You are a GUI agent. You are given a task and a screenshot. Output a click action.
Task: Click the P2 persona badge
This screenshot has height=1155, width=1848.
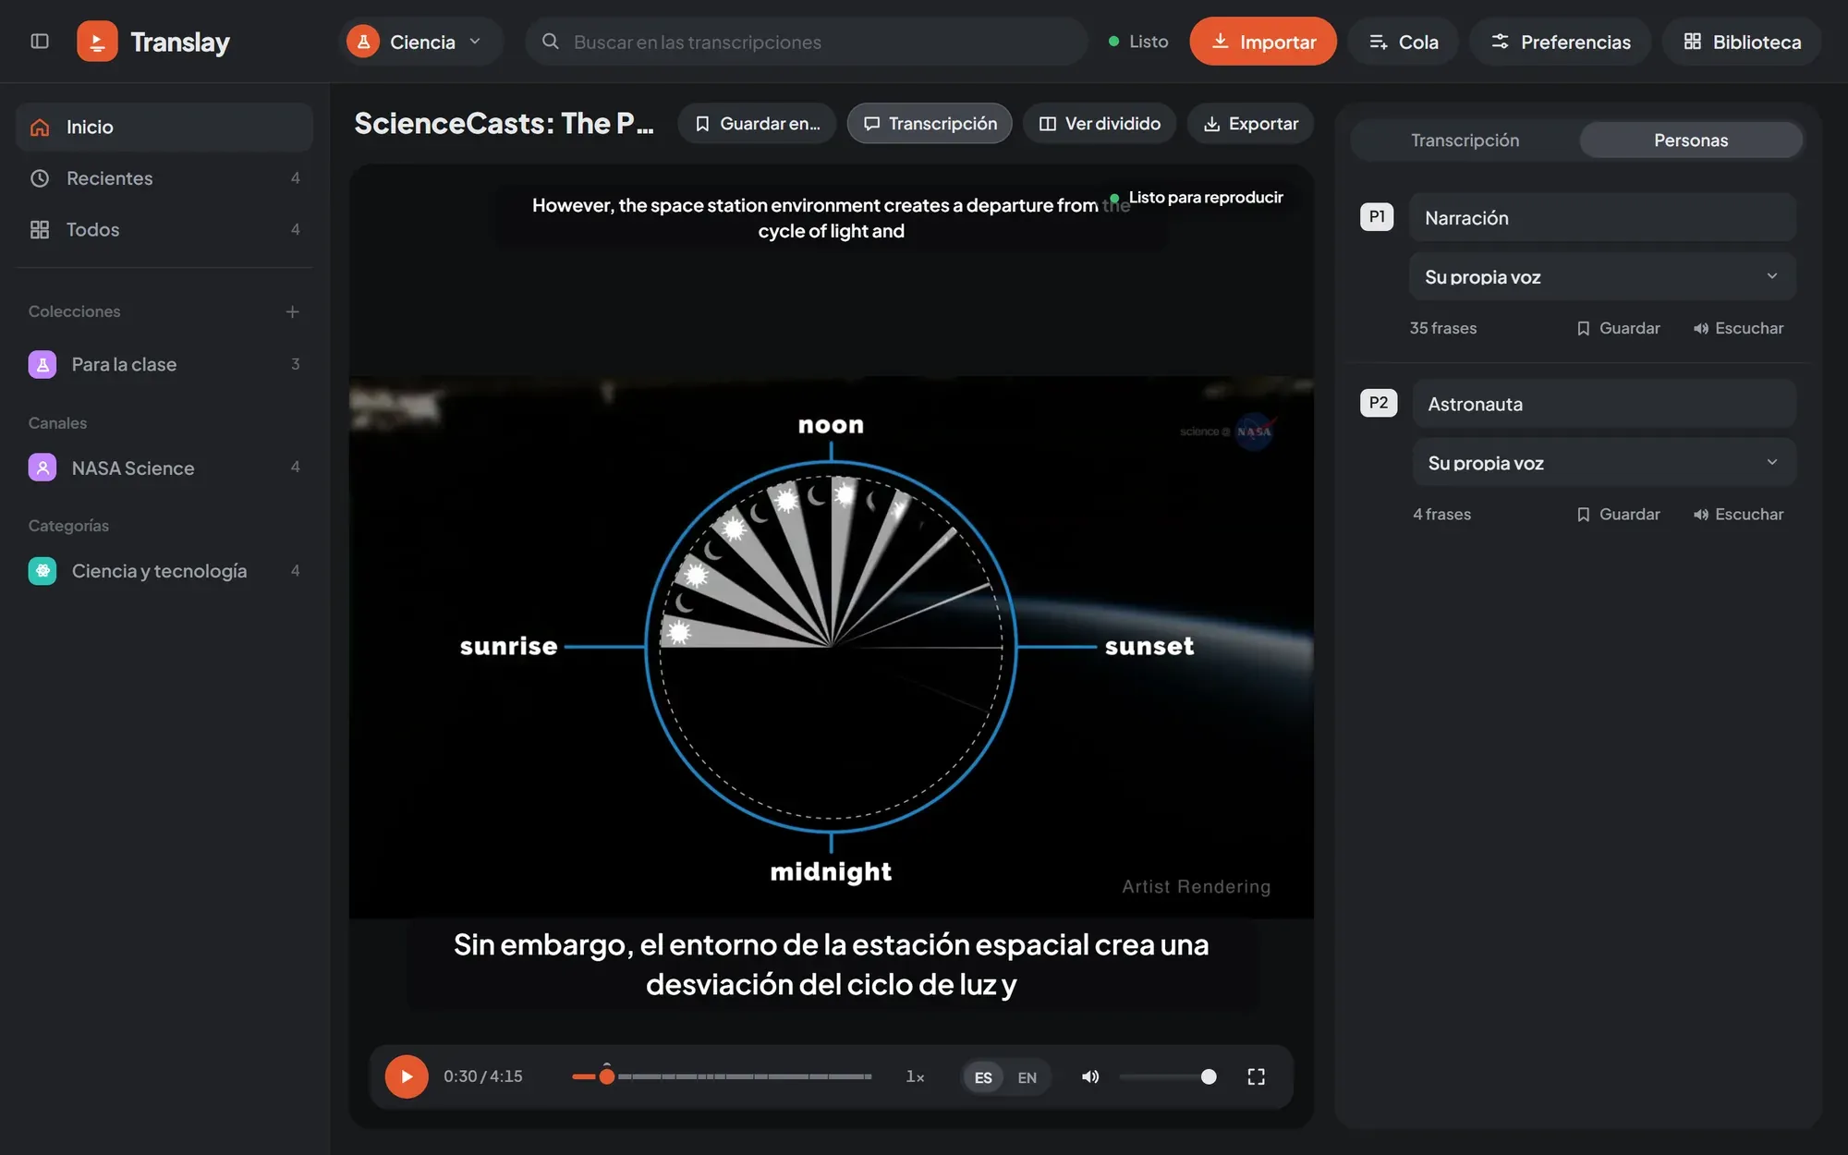coord(1379,403)
